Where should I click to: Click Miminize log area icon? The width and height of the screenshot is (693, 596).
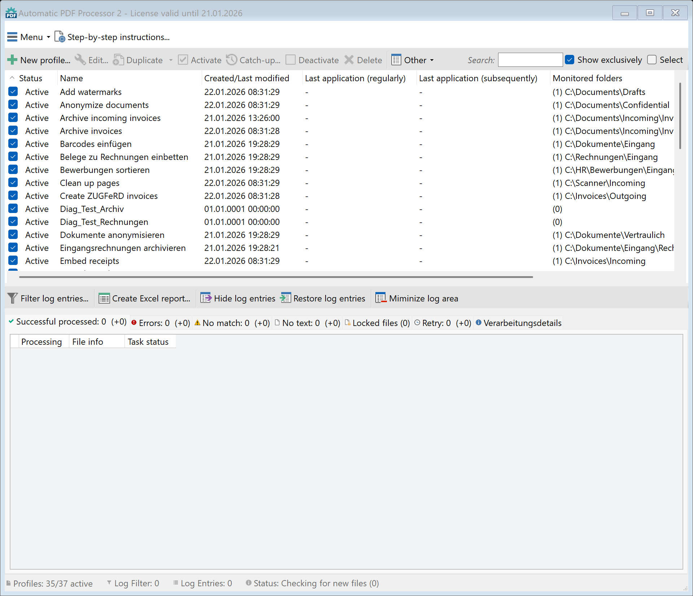tap(381, 298)
